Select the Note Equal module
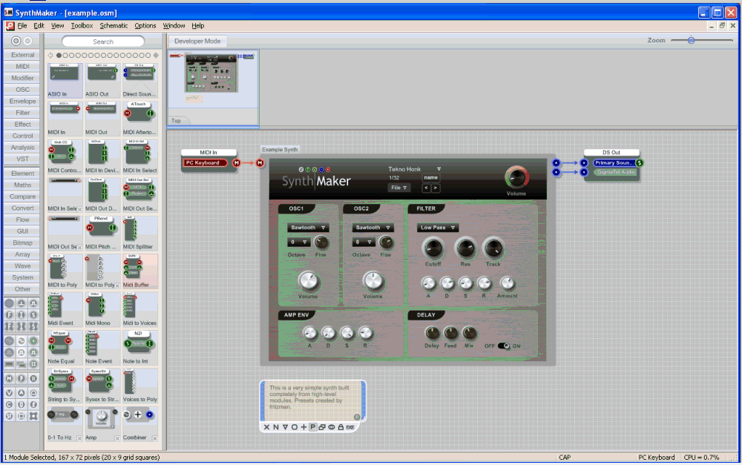This screenshot has height=465, width=742. [x=65, y=348]
